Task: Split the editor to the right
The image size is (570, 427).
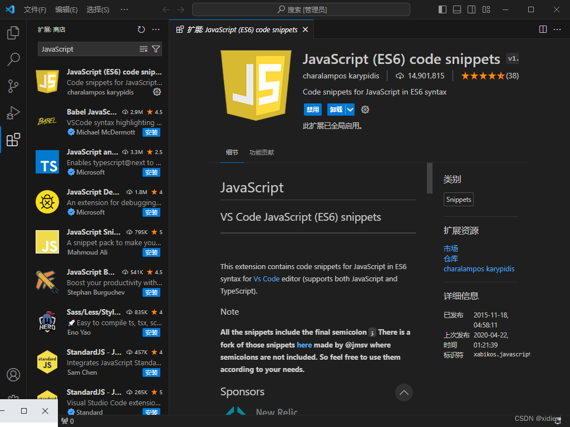Action: click(x=543, y=29)
